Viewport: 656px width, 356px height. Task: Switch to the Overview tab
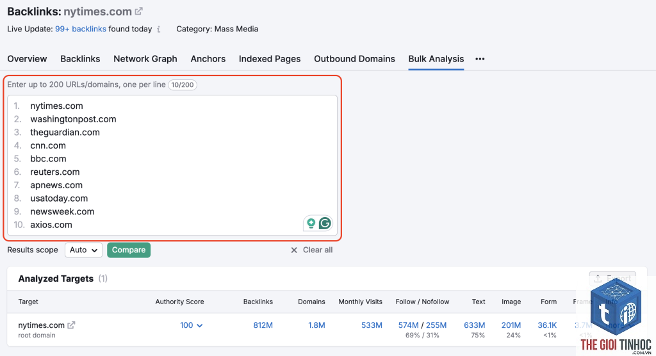click(x=27, y=59)
